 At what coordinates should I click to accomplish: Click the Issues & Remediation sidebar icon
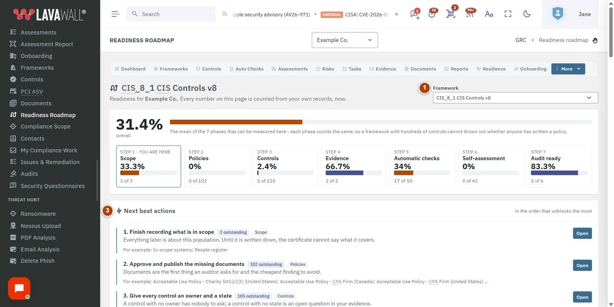(13, 162)
